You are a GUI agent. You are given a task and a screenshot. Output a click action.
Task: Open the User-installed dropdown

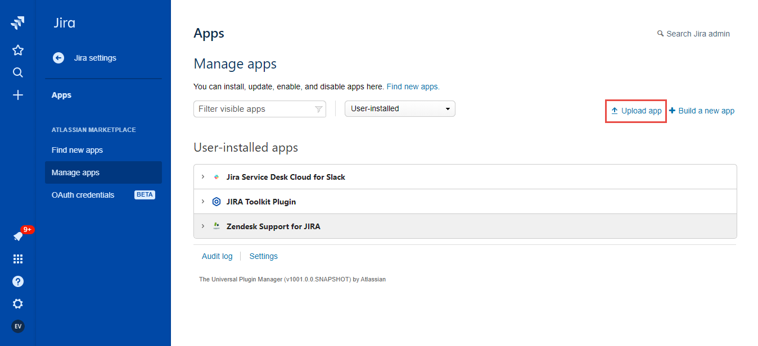click(400, 109)
